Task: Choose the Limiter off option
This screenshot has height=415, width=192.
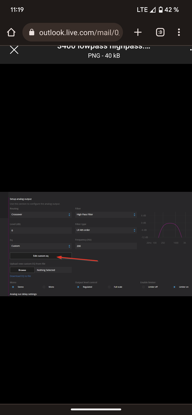Action: (144, 287)
